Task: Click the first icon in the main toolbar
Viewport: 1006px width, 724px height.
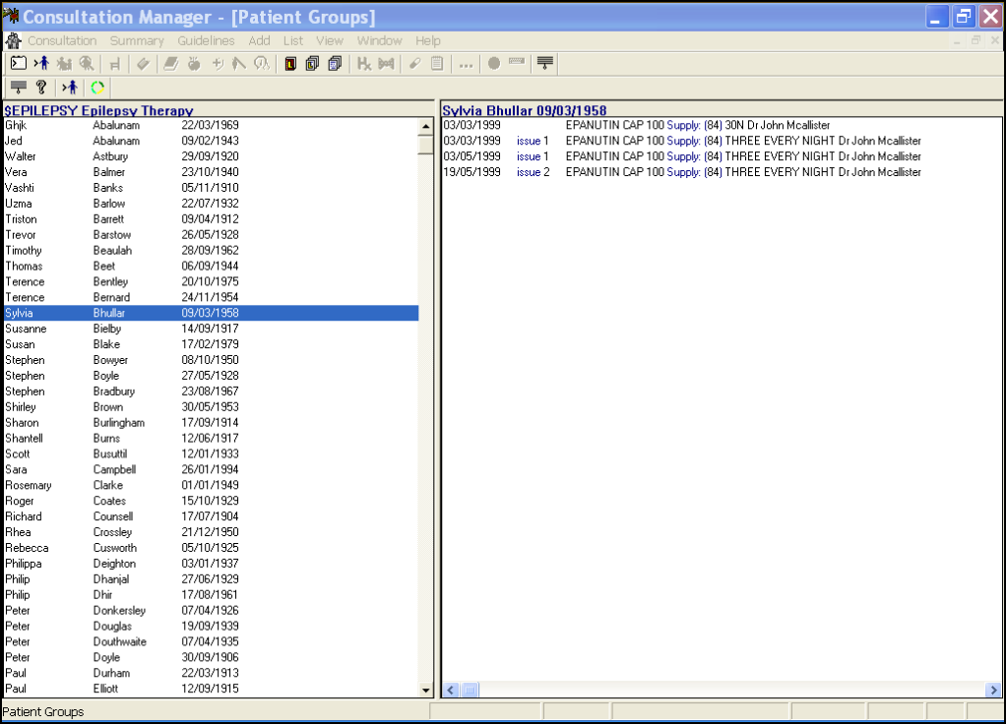Action: tap(18, 64)
